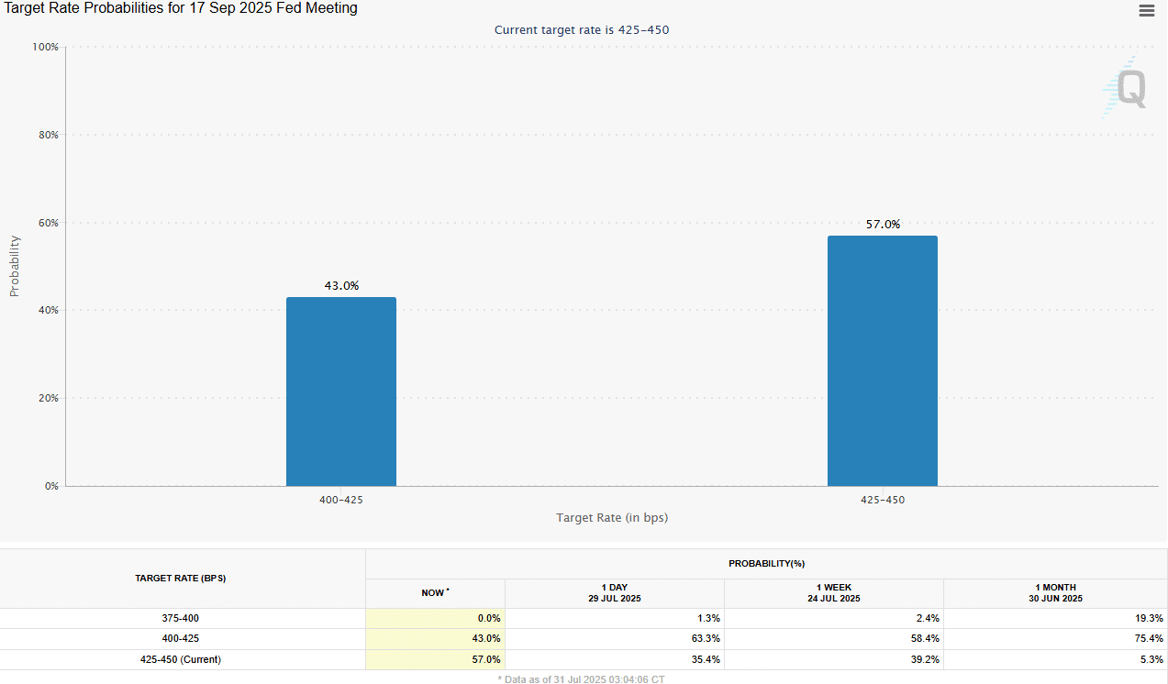Click the 43.0% label above the bar
The width and height of the screenshot is (1168, 684).
coord(341,286)
